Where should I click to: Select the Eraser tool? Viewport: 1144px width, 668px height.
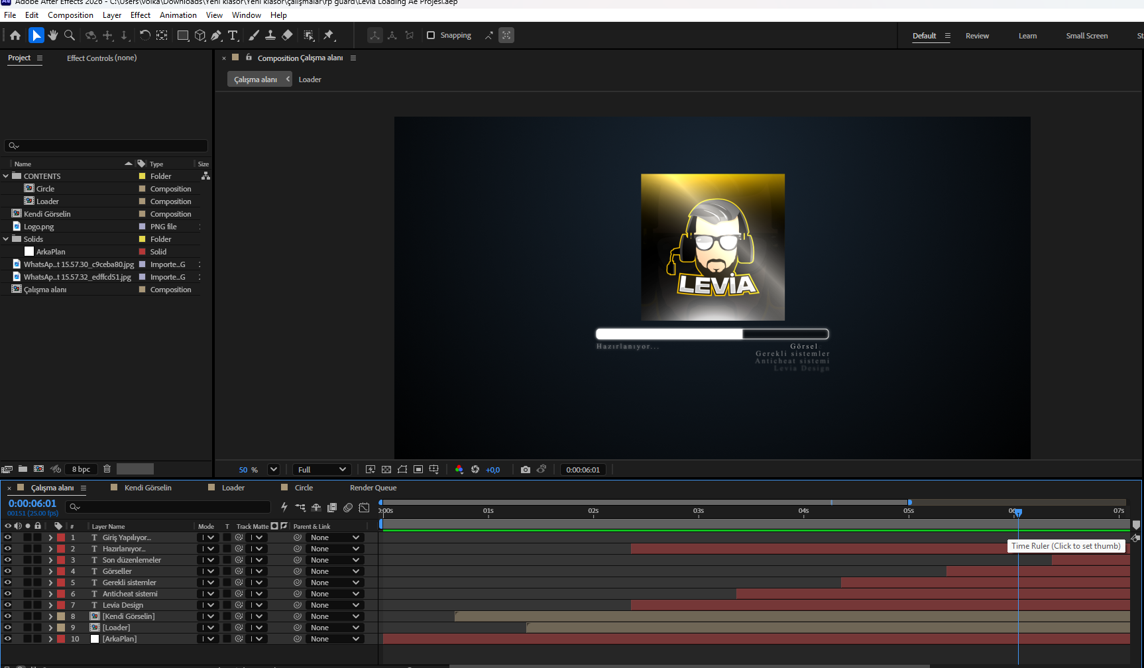287,35
